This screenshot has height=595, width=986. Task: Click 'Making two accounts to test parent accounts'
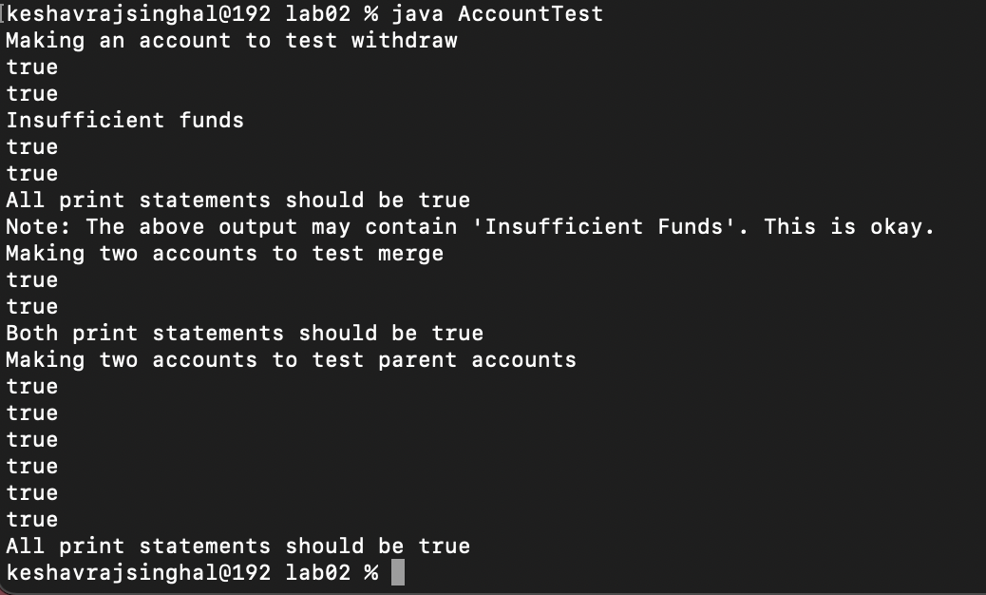click(292, 360)
